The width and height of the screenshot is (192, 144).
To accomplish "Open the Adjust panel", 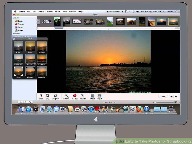I will tap(99, 97).
